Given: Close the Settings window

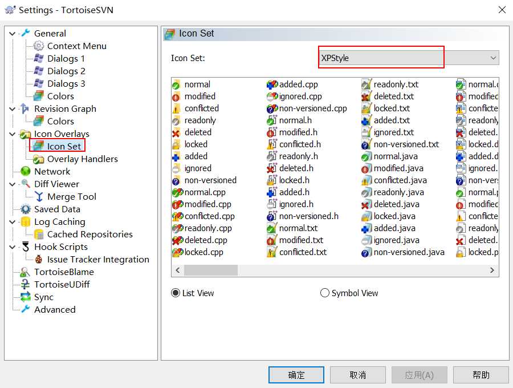Looking at the screenshot, I should (x=502, y=10).
